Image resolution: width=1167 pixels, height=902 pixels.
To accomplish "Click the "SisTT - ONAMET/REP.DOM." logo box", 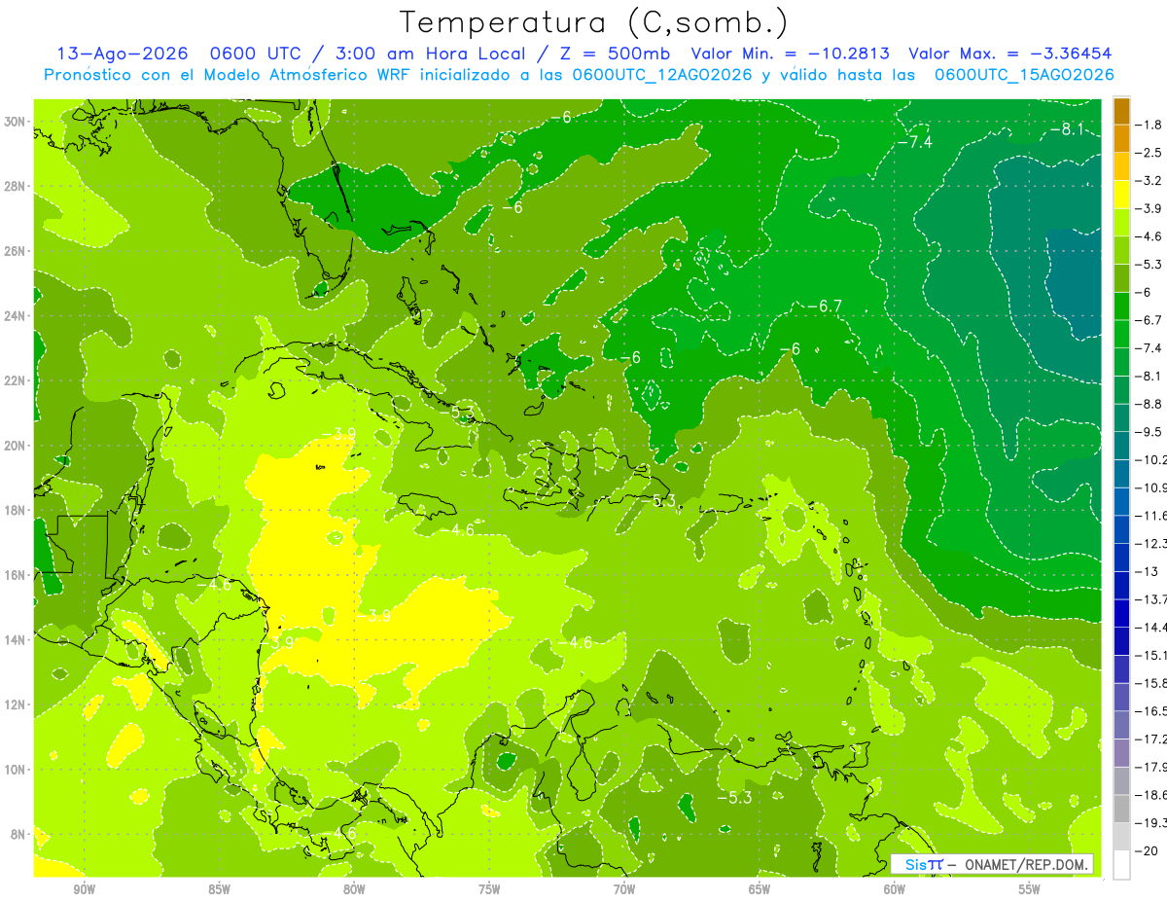I will (992, 864).
